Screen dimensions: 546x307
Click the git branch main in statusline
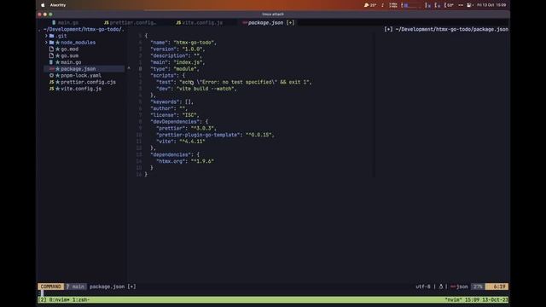coord(76,287)
